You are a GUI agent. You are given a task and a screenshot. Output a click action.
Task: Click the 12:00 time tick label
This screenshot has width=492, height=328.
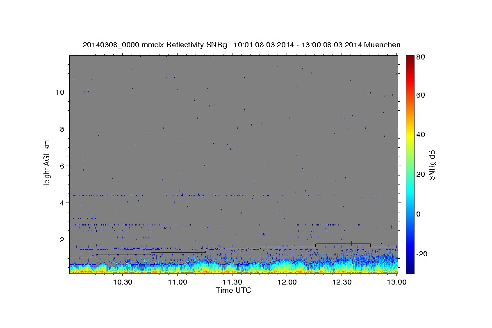[287, 282]
